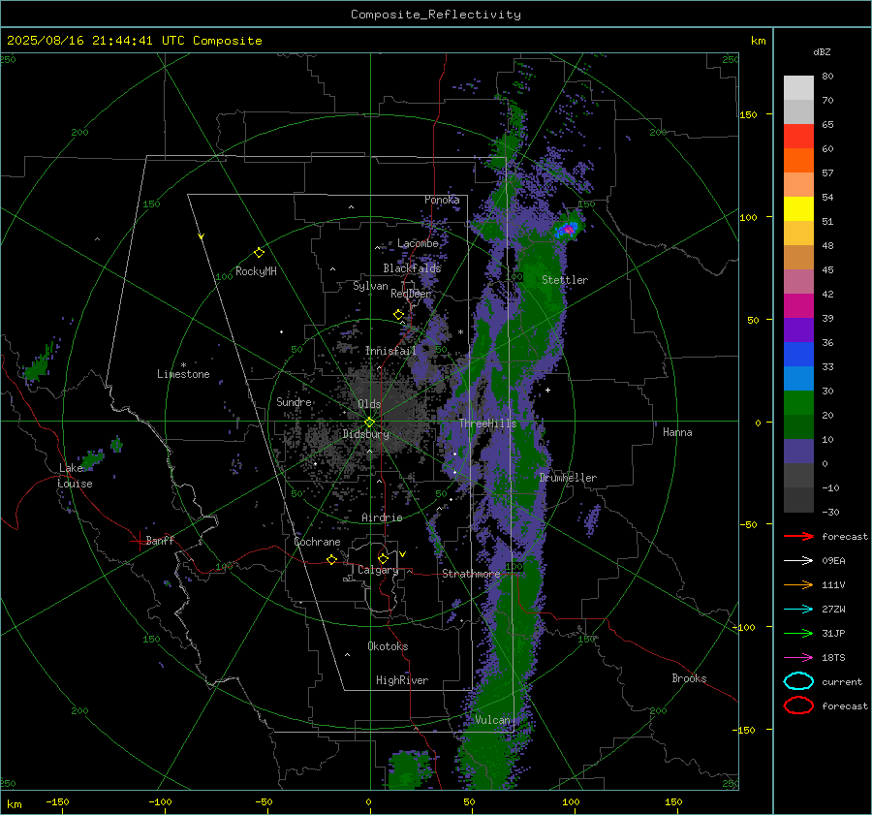Screen dimensions: 872x815
Task: Click the Sundre town label
Action: tap(294, 401)
